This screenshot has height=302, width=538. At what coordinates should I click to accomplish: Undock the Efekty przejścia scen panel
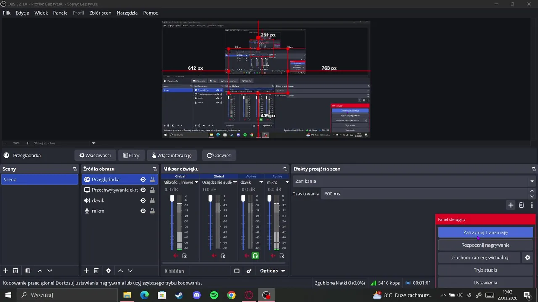point(534,169)
